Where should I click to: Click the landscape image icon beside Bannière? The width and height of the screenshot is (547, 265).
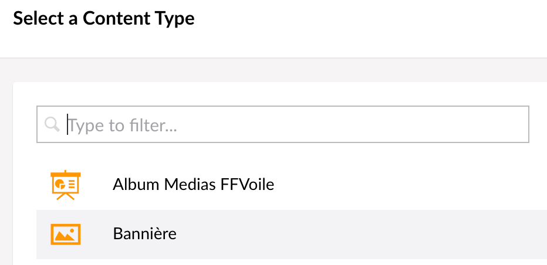point(66,235)
